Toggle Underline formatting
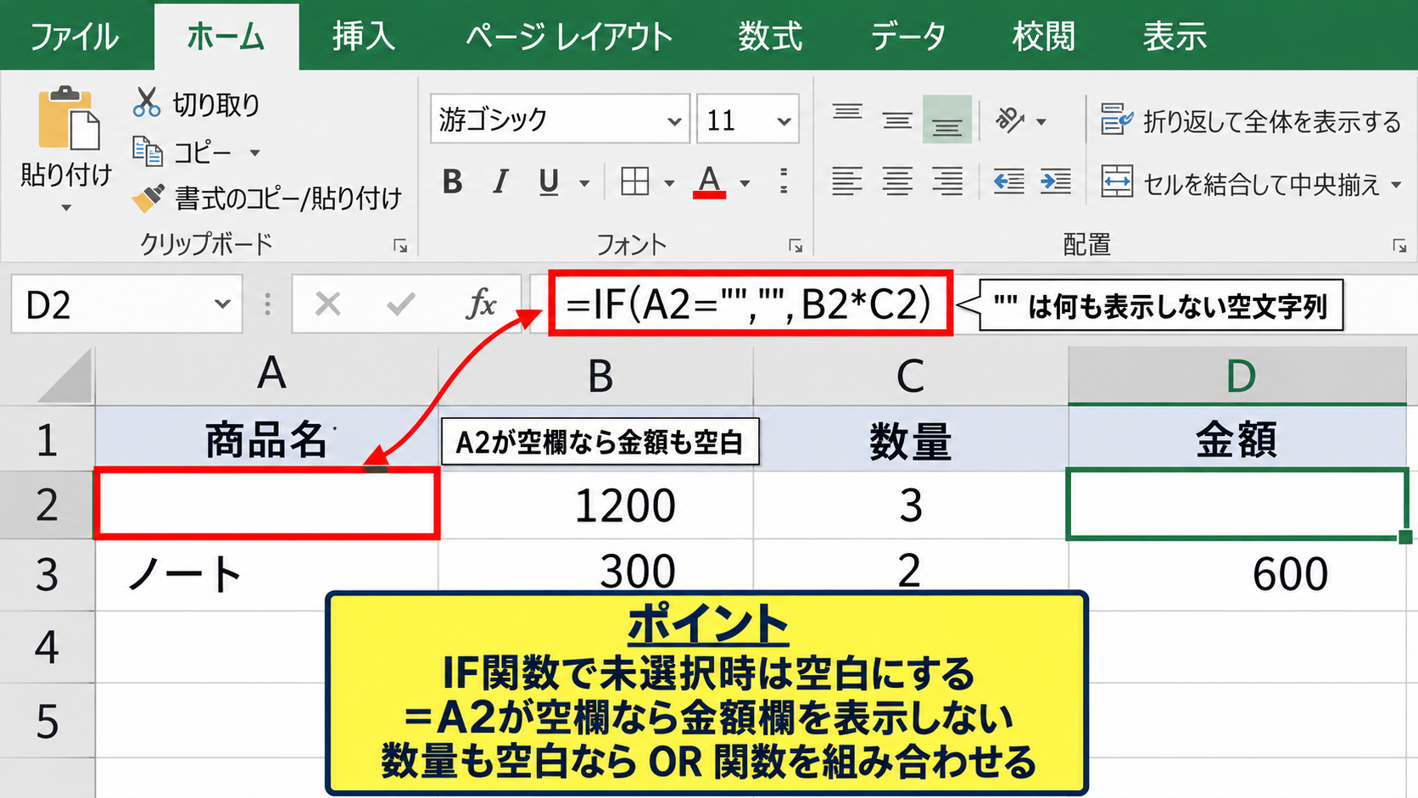The height and width of the screenshot is (798, 1418). 549,181
